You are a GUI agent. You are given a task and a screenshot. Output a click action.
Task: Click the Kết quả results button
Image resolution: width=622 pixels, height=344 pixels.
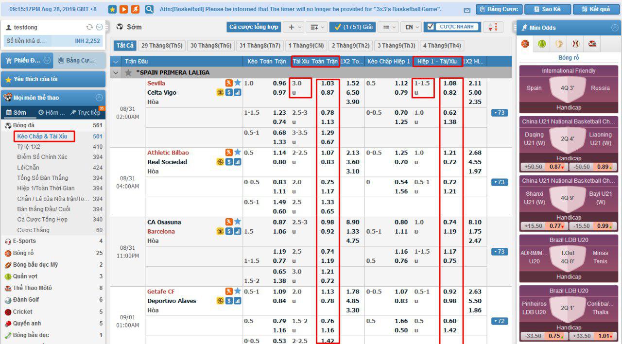click(x=595, y=9)
